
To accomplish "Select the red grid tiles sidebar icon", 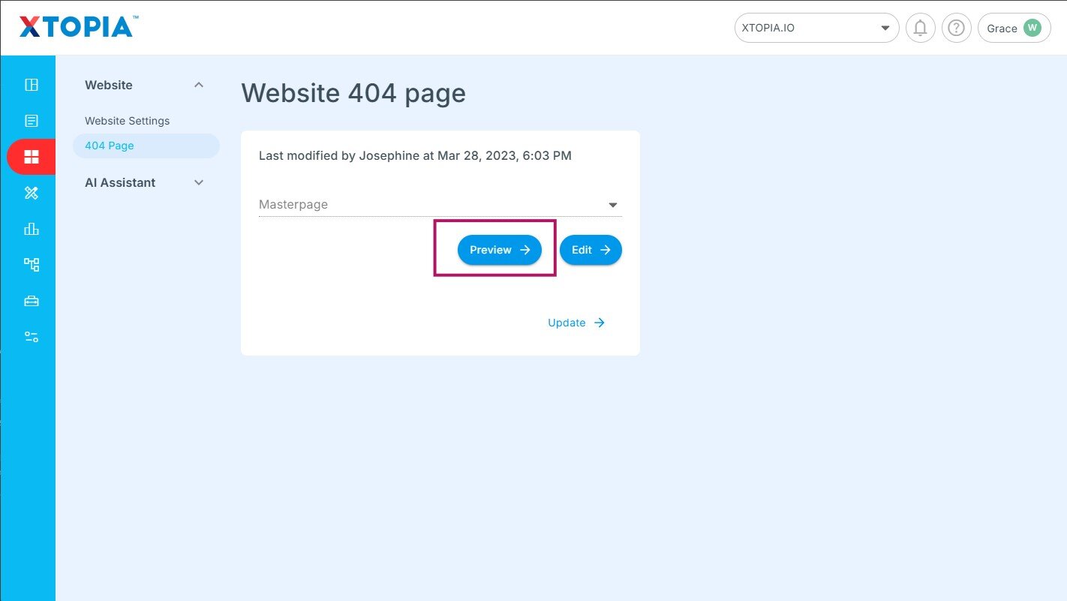I will pos(31,157).
